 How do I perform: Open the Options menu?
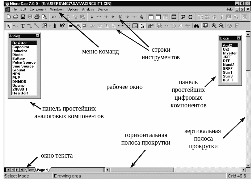click(73, 9)
